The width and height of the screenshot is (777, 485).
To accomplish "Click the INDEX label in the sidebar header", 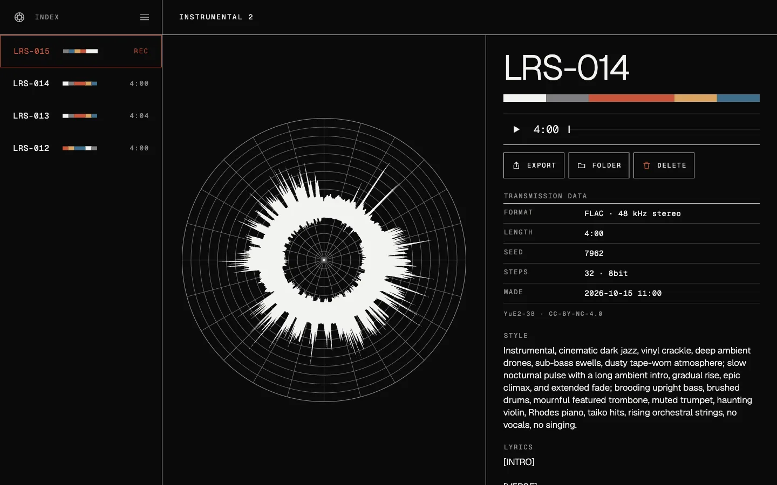I will tap(47, 17).
